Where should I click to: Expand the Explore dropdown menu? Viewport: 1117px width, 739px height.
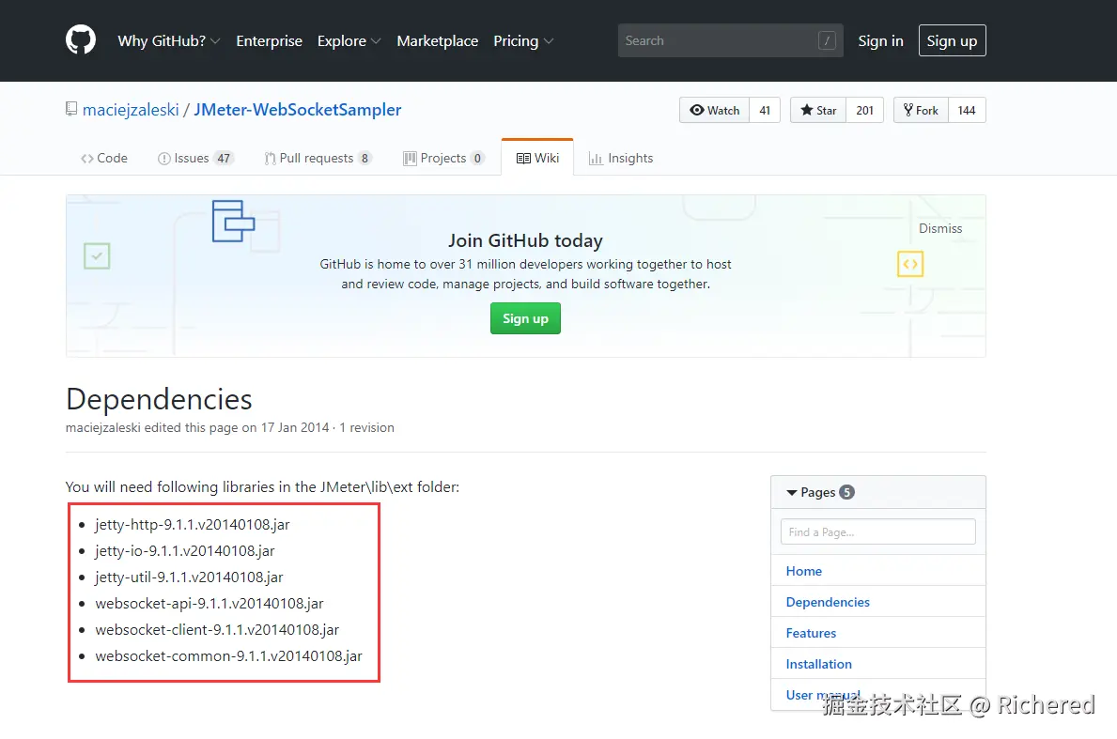(349, 40)
